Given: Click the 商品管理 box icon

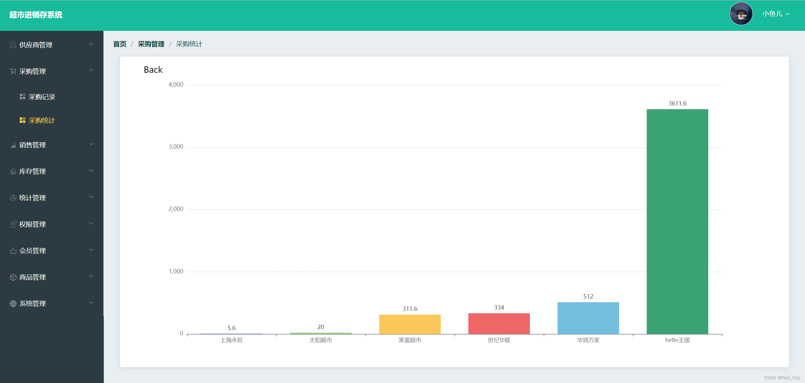Looking at the screenshot, I should [x=13, y=277].
